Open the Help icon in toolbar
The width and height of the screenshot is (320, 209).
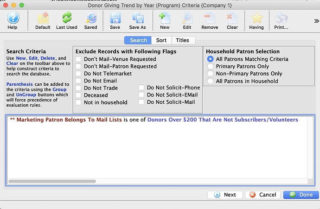point(13,20)
